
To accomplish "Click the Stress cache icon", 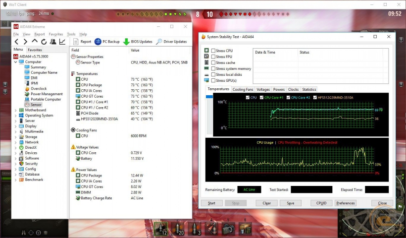I will coord(206,62).
